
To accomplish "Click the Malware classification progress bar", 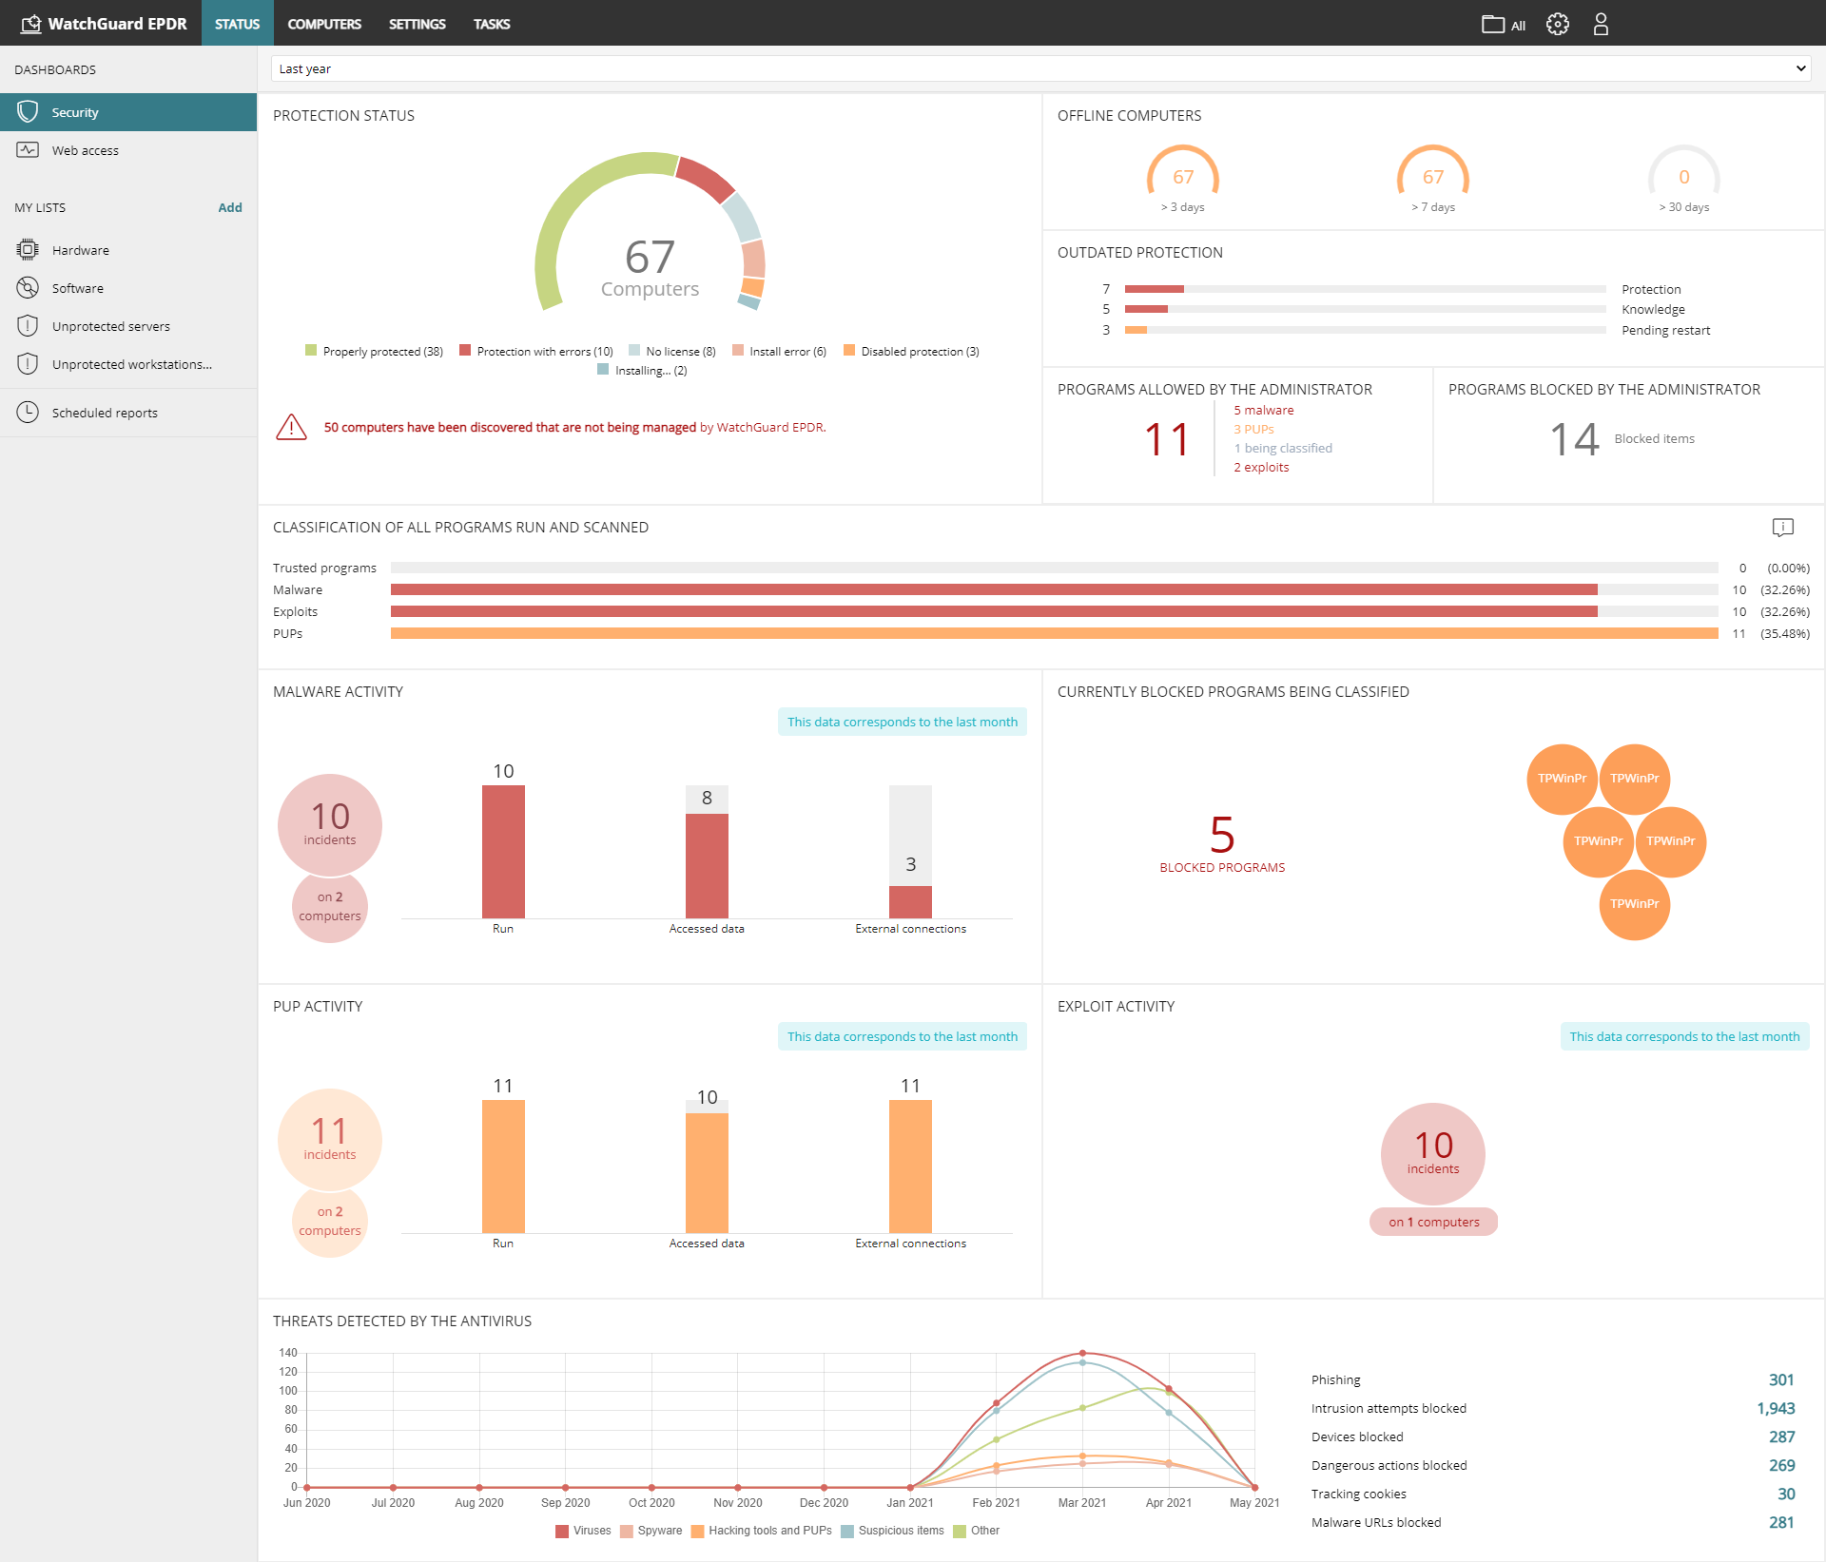I will [x=994, y=589].
